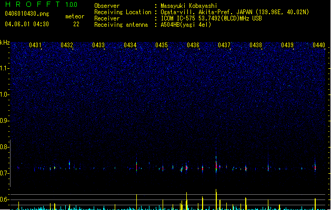This screenshot has height=210, width=331.
Task: Click the 0433 time marker
Action: 98,45
